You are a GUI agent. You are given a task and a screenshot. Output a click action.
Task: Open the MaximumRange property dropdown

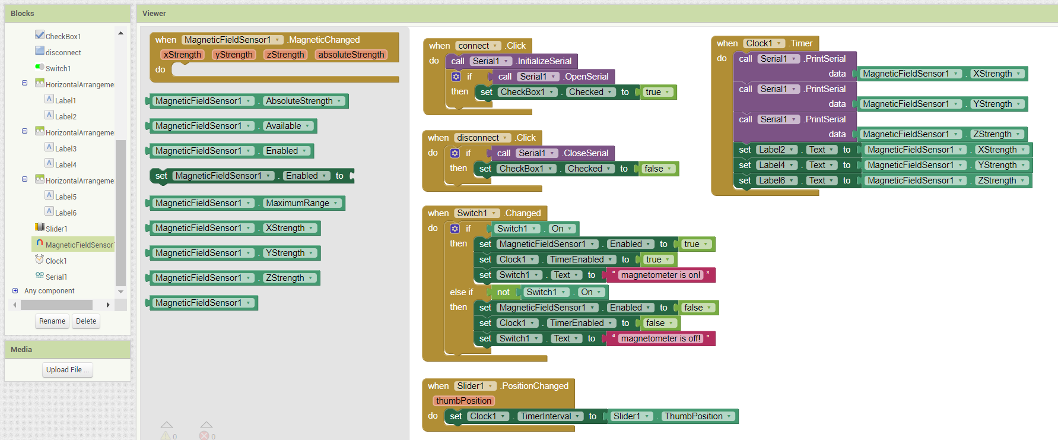pyautogui.click(x=303, y=203)
